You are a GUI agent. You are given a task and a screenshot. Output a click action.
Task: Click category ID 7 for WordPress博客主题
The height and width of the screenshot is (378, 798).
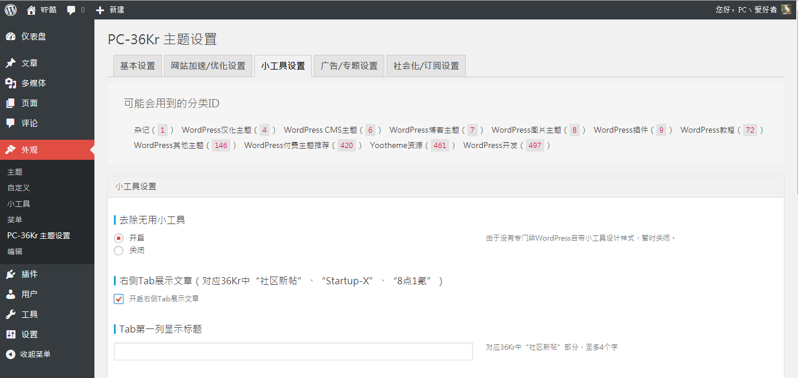tap(473, 130)
